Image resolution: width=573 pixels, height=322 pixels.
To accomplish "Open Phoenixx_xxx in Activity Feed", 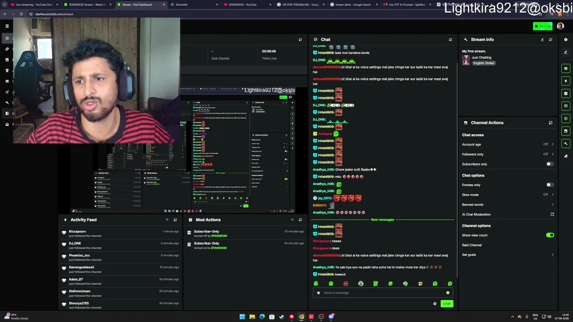I will point(79,255).
